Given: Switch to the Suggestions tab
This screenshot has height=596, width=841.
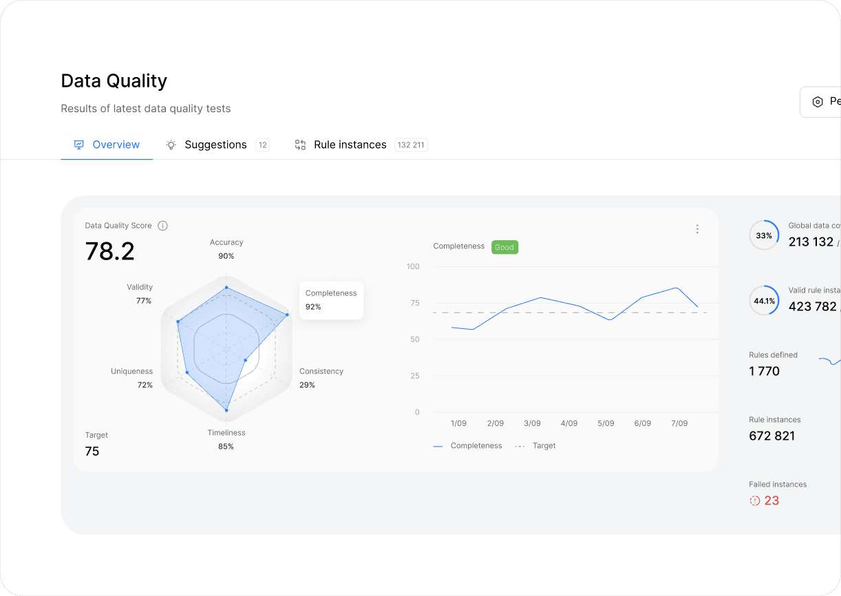Looking at the screenshot, I should click(215, 145).
